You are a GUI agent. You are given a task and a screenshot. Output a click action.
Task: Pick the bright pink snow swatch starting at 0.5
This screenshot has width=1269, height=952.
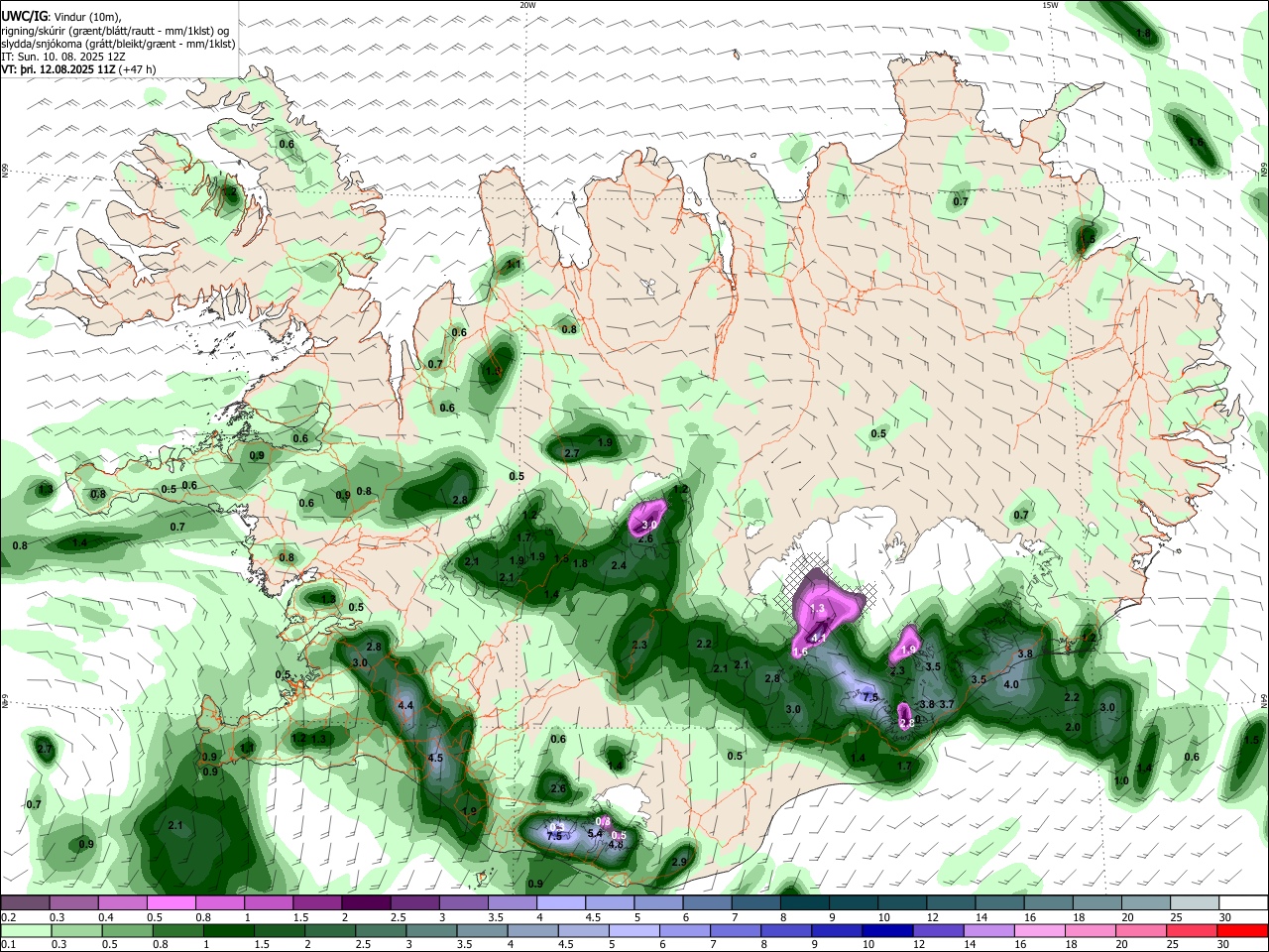[x=171, y=902]
